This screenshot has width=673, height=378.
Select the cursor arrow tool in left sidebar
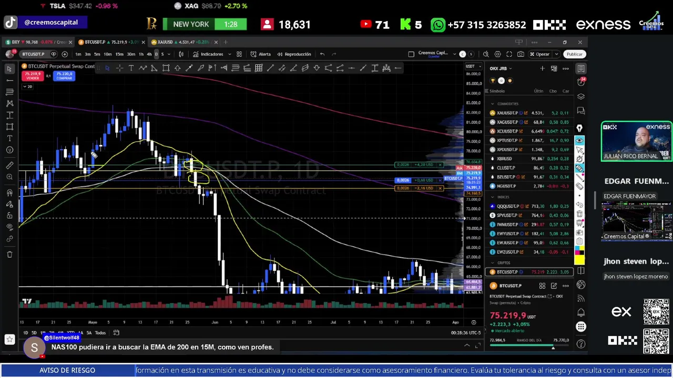(x=9, y=69)
